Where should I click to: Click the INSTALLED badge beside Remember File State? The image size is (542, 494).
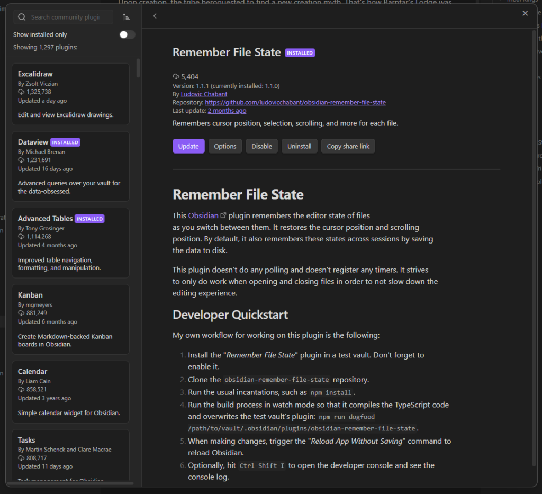[x=300, y=53]
